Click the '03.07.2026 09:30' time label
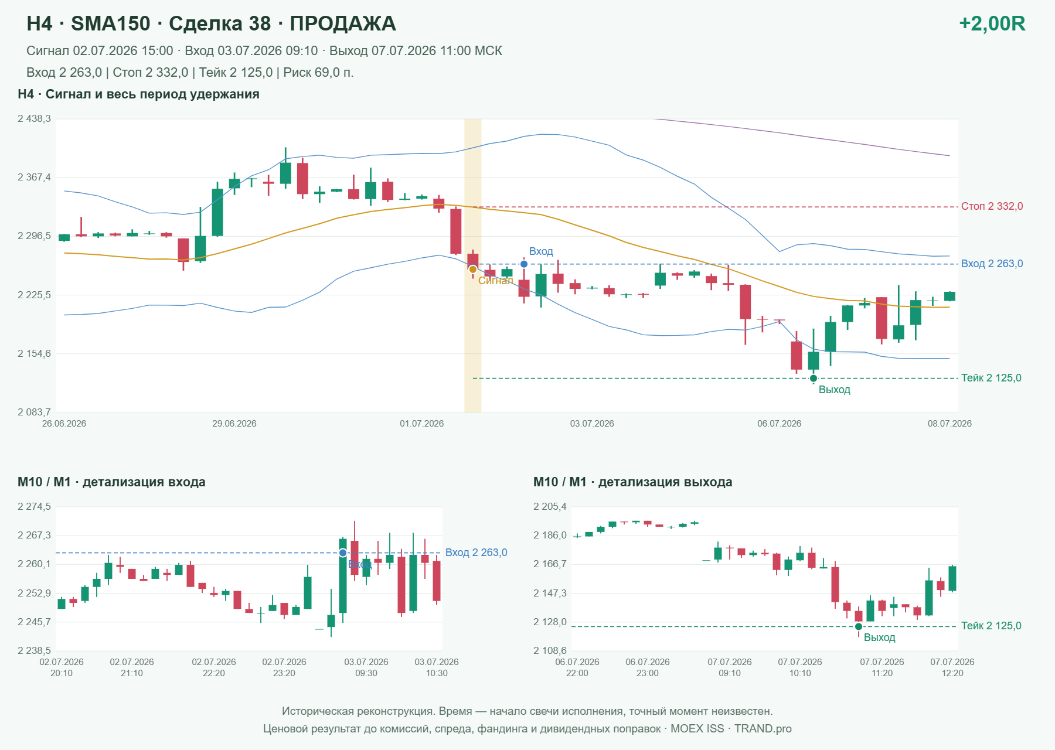The width and height of the screenshot is (1055, 750). click(x=366, y=667)
